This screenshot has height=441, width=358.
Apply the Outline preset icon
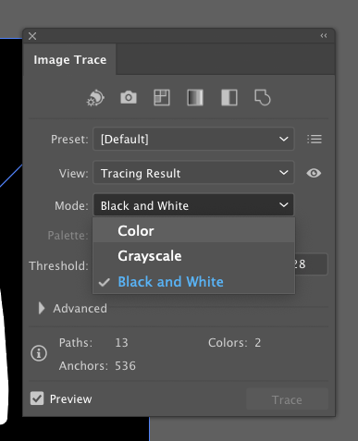263,98
